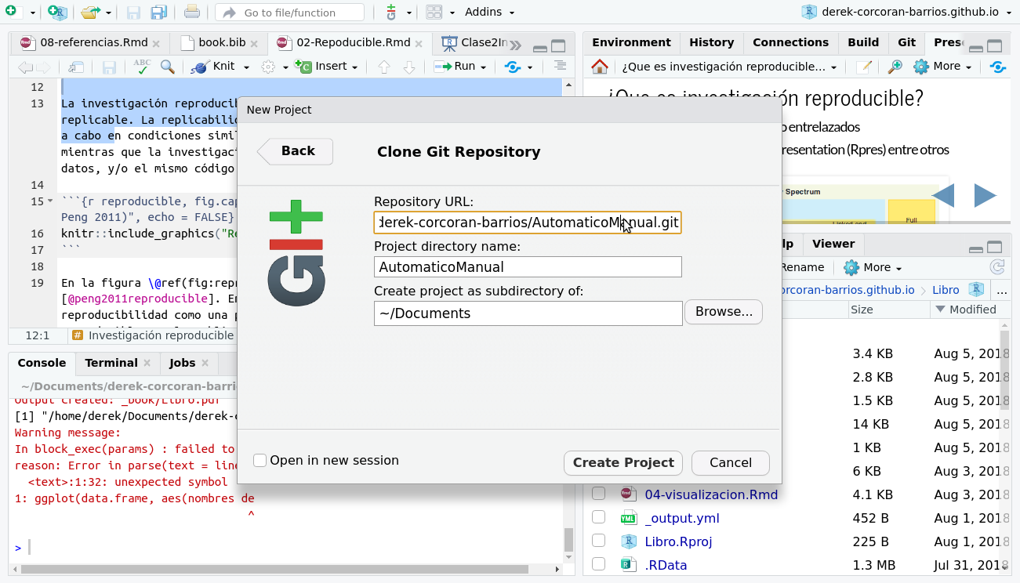Viewport: 1020px width, 583px height.
Task: Click the spell check ABC icon
Action: (x=142, y=67)
